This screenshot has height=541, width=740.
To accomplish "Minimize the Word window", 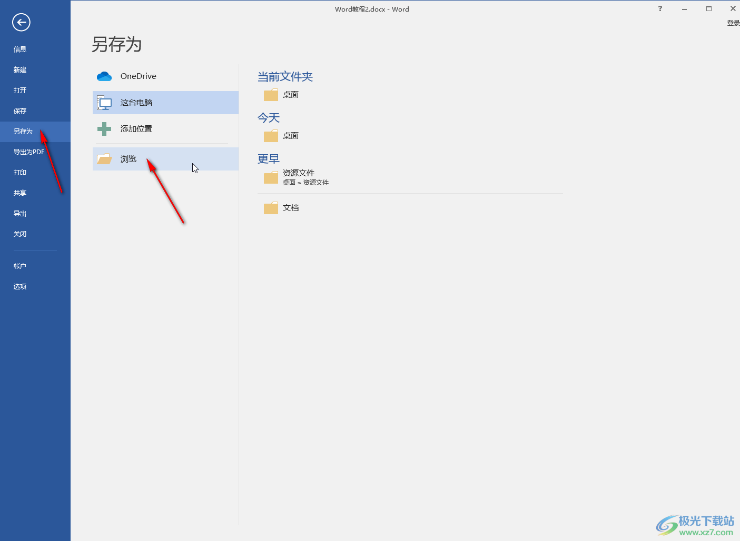I will [x=684, y=9].
